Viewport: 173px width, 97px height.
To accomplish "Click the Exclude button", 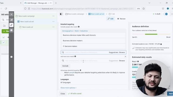I will (65, 66).
